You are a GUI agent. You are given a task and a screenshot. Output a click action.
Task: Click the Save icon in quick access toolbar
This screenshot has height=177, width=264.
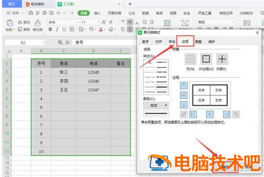(x=31, y=13)
